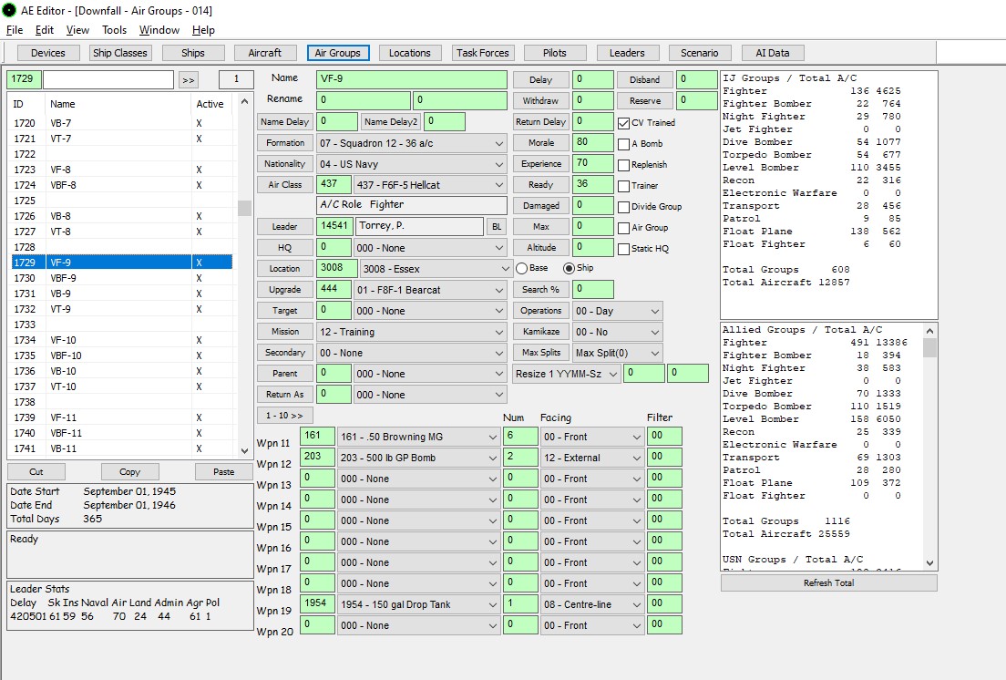Switch to the Task Forces tab
Image resolution: width=1006 pixels, height=680 pixels.
[x=482, y=53]
